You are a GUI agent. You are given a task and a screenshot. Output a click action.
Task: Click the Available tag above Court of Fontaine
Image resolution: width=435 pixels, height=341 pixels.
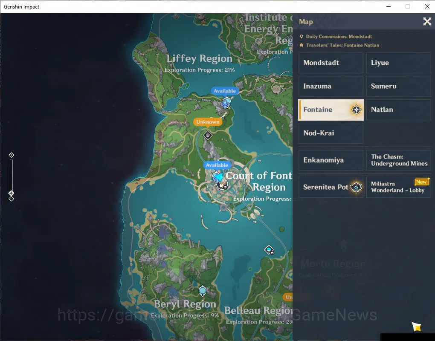tap(217, 165)
